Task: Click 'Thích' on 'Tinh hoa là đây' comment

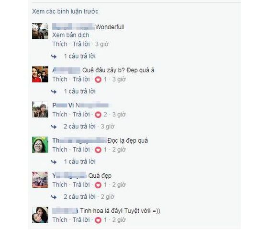Action: [60, 219]
